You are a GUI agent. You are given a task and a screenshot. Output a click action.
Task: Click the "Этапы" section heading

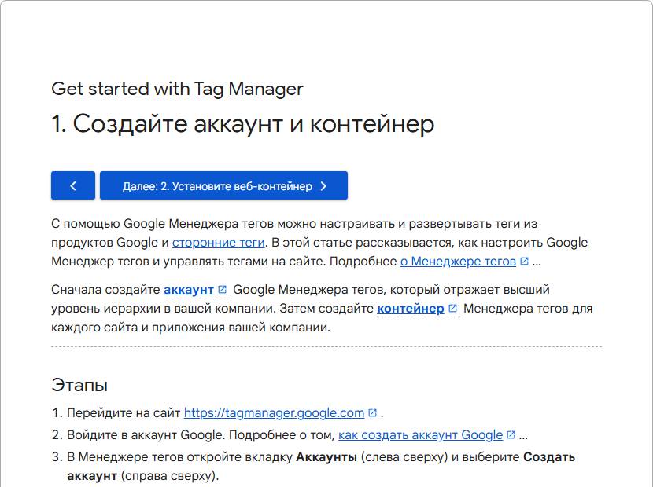(79, 385)
